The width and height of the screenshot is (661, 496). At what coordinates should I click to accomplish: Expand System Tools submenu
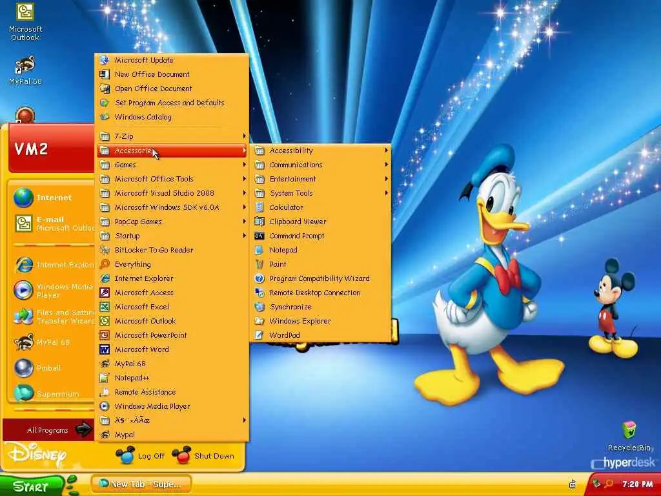[x=321, y=192]
